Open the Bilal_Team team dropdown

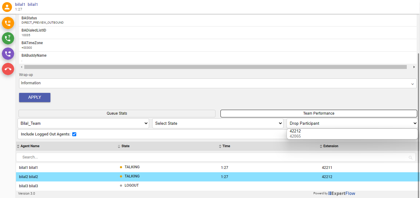tap(83, 123)
